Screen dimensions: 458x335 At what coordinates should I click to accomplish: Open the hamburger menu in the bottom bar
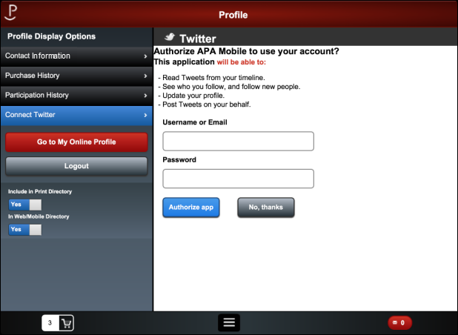pos(229,322)
